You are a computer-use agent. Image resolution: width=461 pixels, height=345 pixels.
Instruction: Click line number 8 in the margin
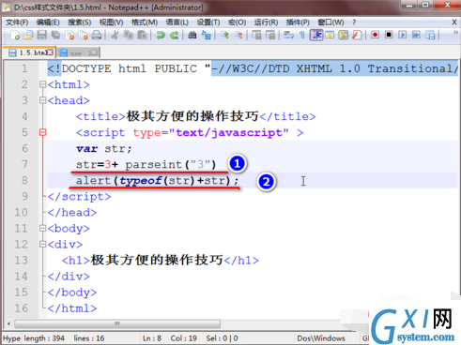click(x=24, y=180)
